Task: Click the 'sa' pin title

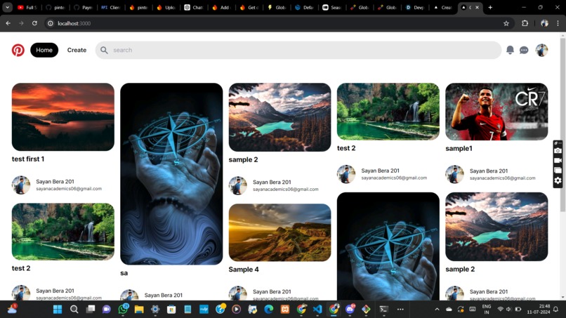Action: pos(124,273)
